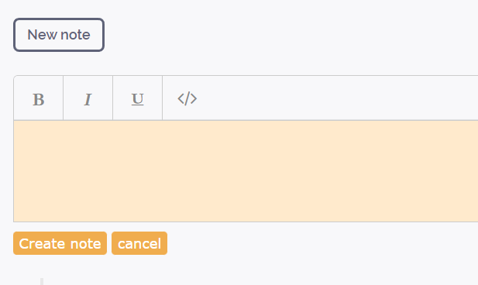Toggle bold formatting with the B icon
478x285 pixels.
point(39,98)
